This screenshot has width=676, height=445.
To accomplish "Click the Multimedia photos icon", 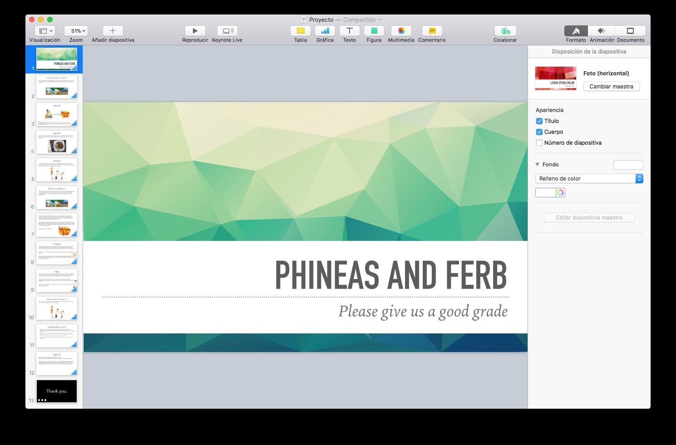I will pos(401,31).
